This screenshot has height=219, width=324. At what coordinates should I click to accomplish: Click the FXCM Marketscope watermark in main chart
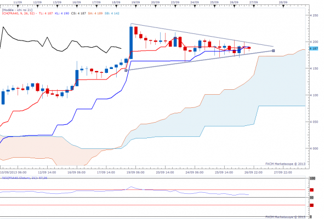click(x=285, y=164)
